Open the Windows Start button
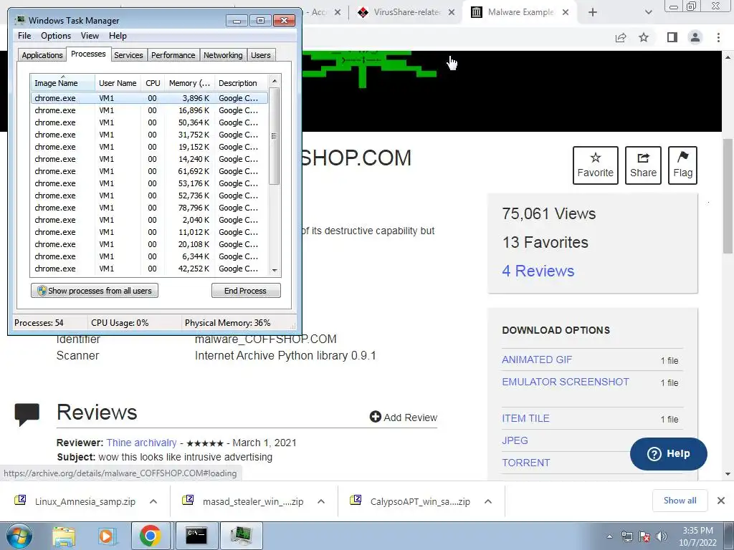 coord(19,536)
